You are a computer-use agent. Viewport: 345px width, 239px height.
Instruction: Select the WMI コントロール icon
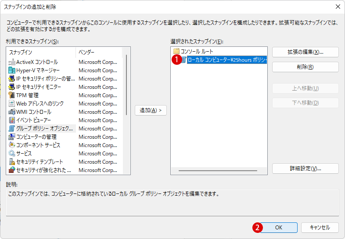[x=12, y=112]
